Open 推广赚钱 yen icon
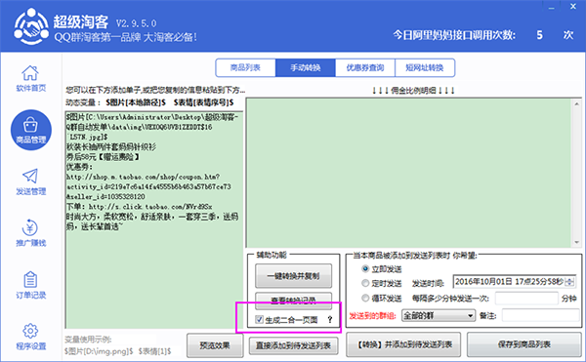Image resolution: width=586 pixels, height=362 pixels. [x=30, y=227]
